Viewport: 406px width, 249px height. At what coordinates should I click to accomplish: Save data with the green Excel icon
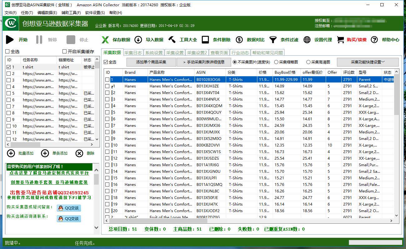point(106,40)
